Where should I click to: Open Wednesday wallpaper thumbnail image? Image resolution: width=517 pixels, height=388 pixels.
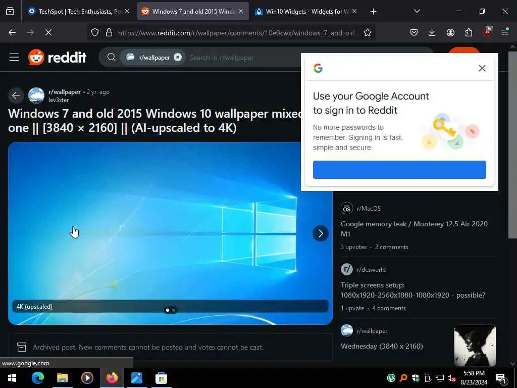click(x=475, y=346)
